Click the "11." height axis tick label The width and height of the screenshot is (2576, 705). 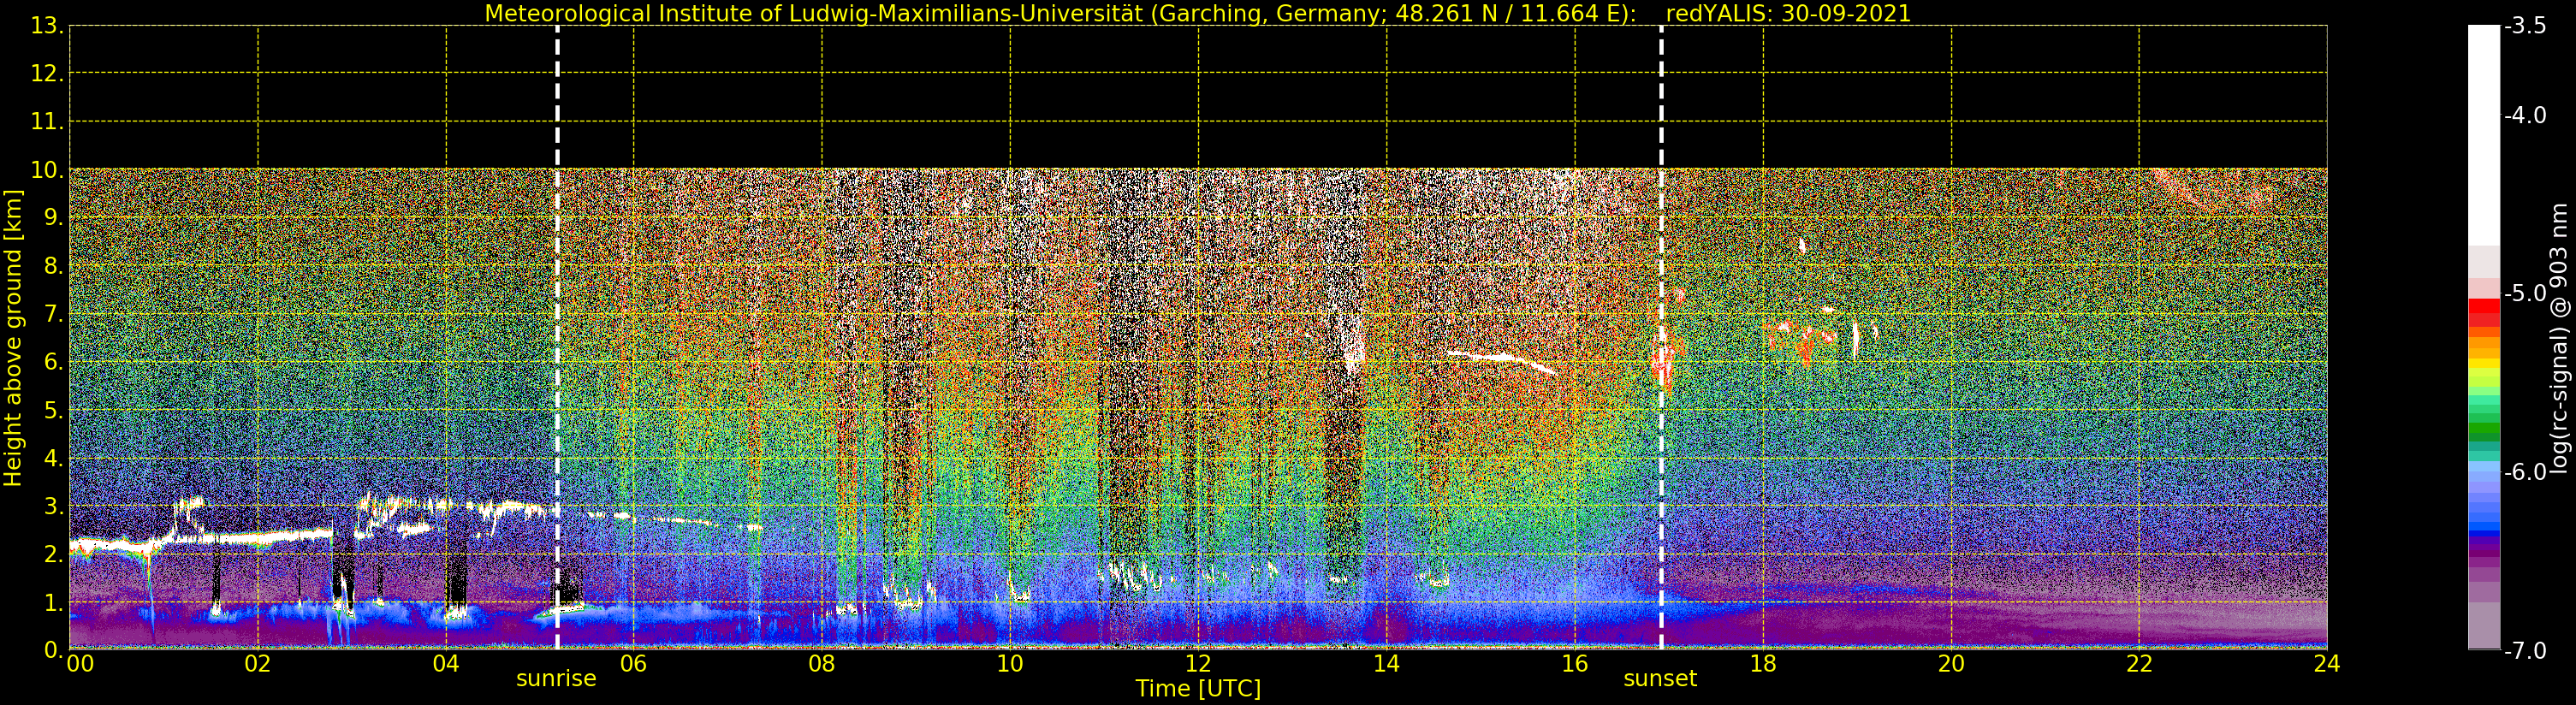pyautogui.click(x=47, y=122)
